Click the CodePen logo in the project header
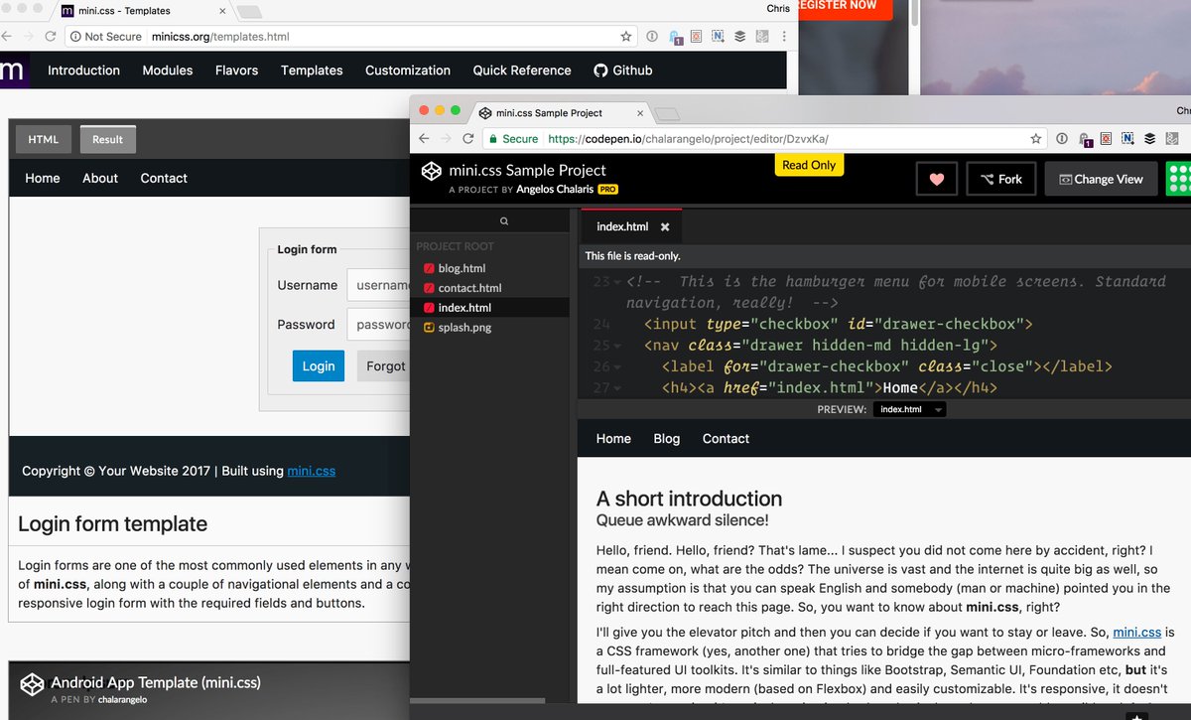Screen dimensions: 1191x720 [x=431, y=172]
